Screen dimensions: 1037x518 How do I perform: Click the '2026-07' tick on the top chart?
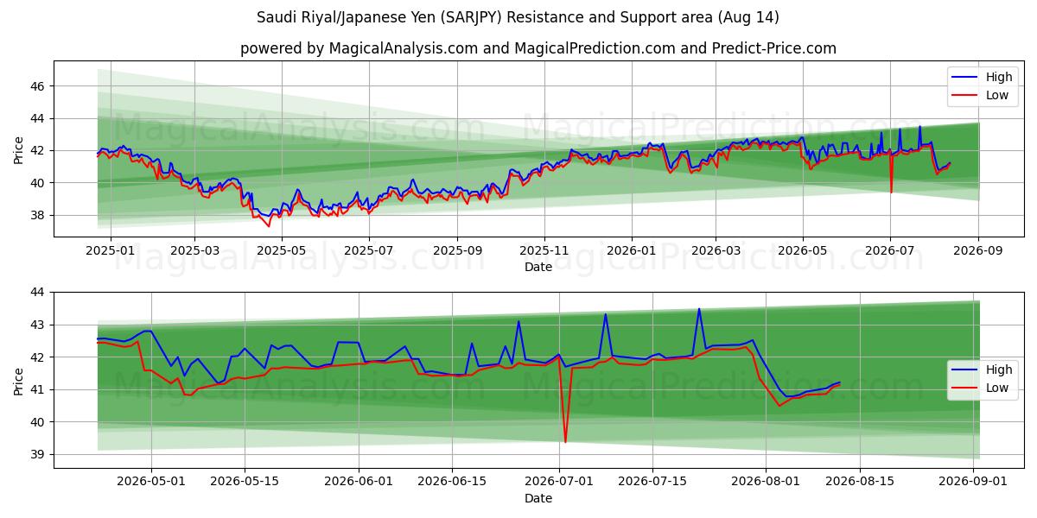(x=890, y=250)
